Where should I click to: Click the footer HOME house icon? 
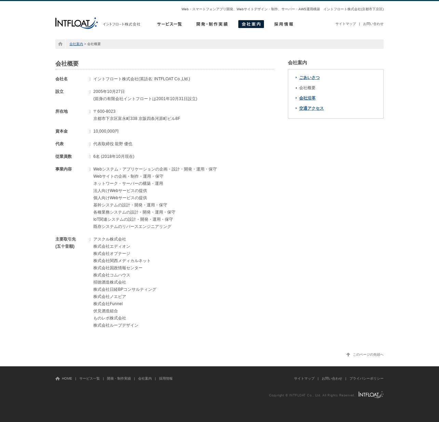point(57,379)
